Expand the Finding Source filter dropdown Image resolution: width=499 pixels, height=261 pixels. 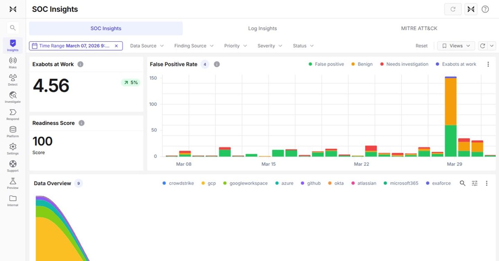coord(194,46)
